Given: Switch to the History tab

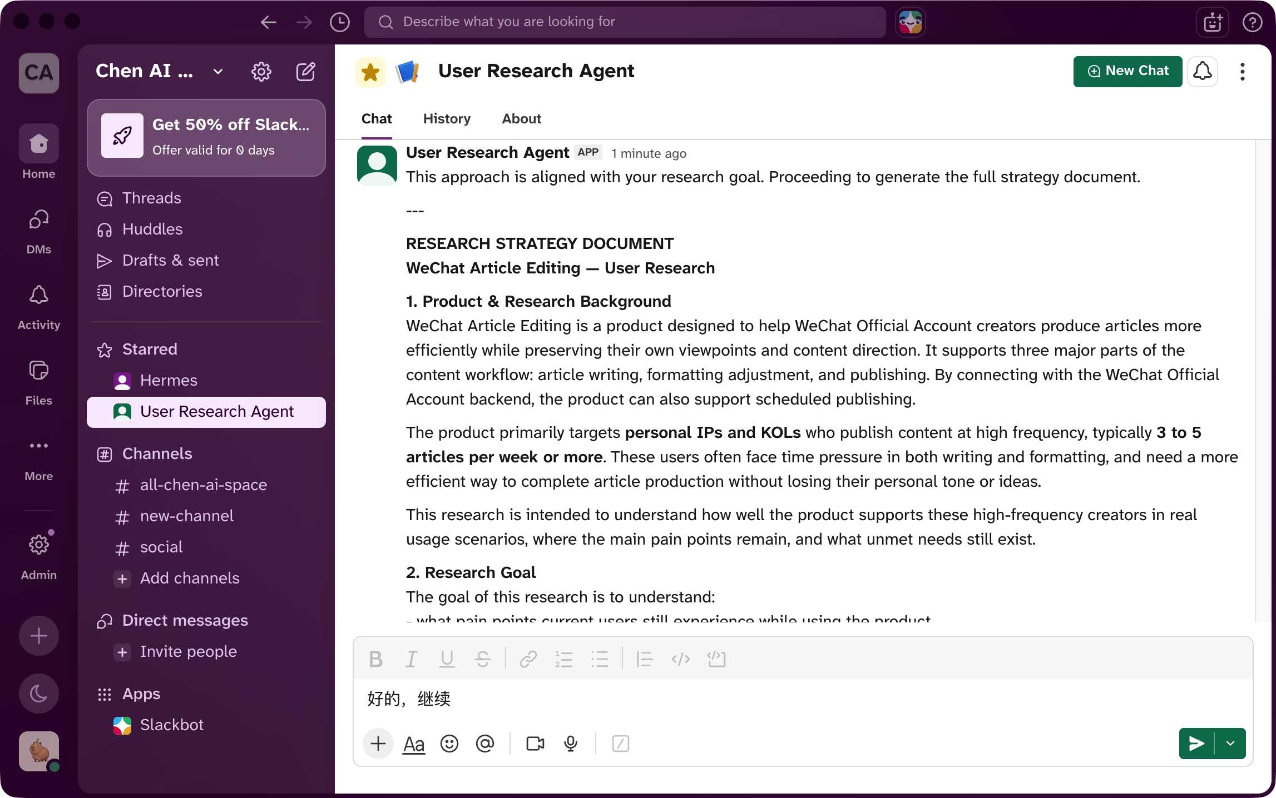Looking at the screenshot, I should pyautogui.click(x=447, y=119).
